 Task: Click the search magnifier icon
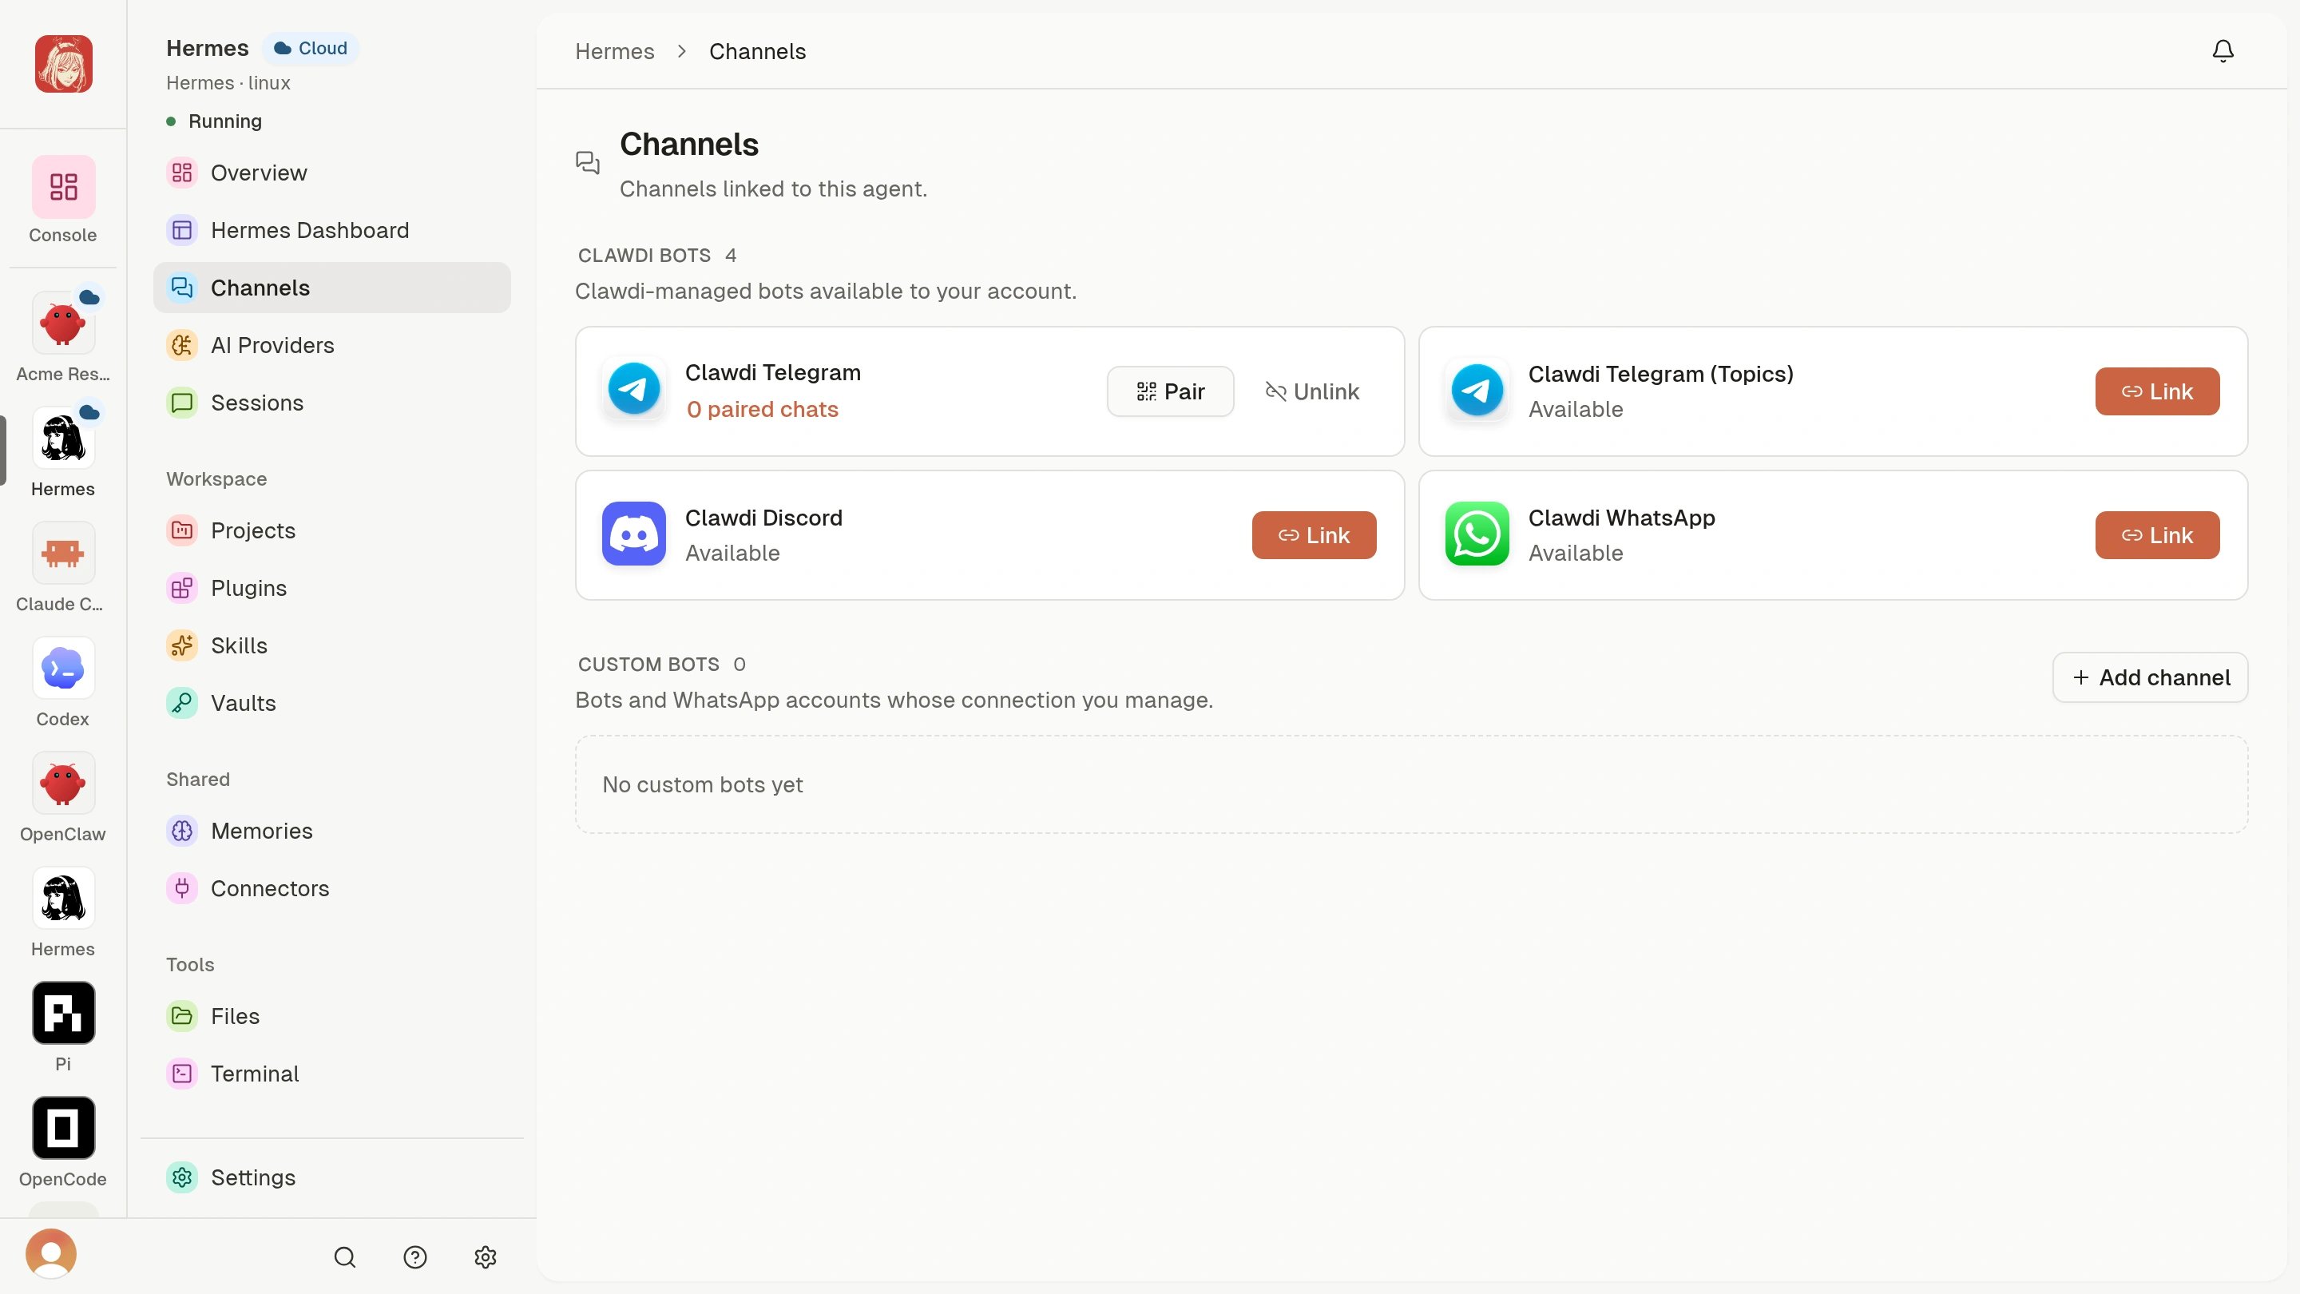(345, 1257)
